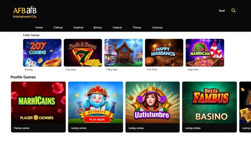The width and height of the screenshot is (251, 150).
Task: Open the wooden house Mirop game thumbnail
Action: (x=124, y=53)
